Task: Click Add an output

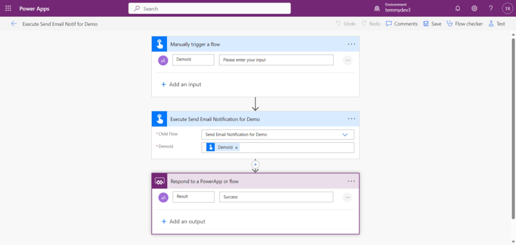Action: click(x=183, y=222)
